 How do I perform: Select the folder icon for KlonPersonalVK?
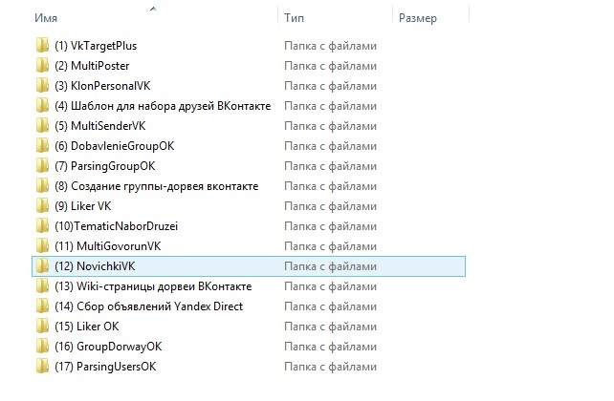click(42, 86)
